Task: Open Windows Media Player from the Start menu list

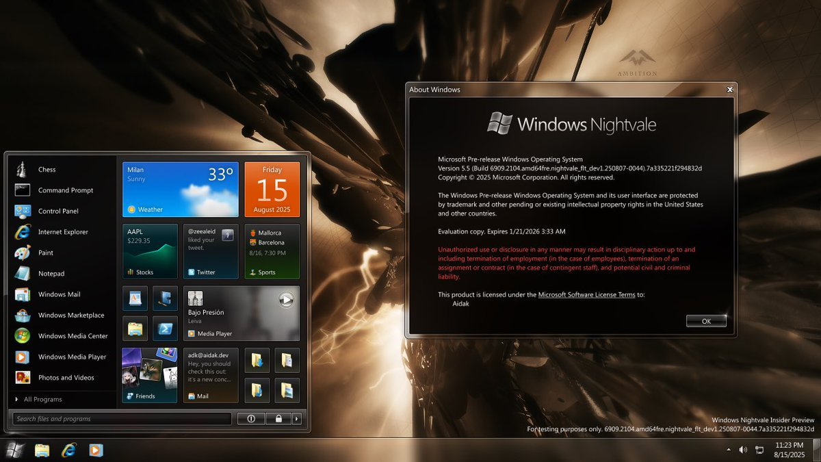Action: click(62, 357)
